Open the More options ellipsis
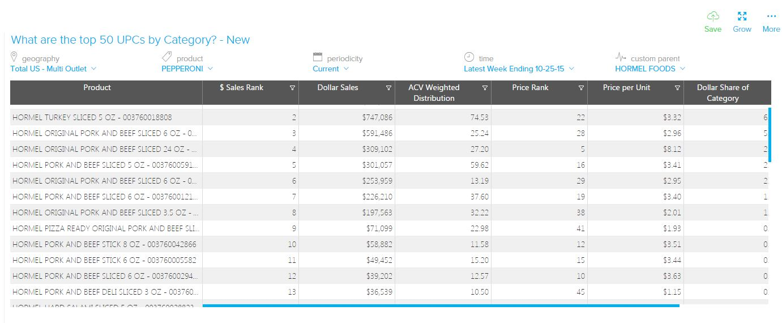The width and height of the screenshot is (782, 323). pyautogui.click(x=771, y=16)
